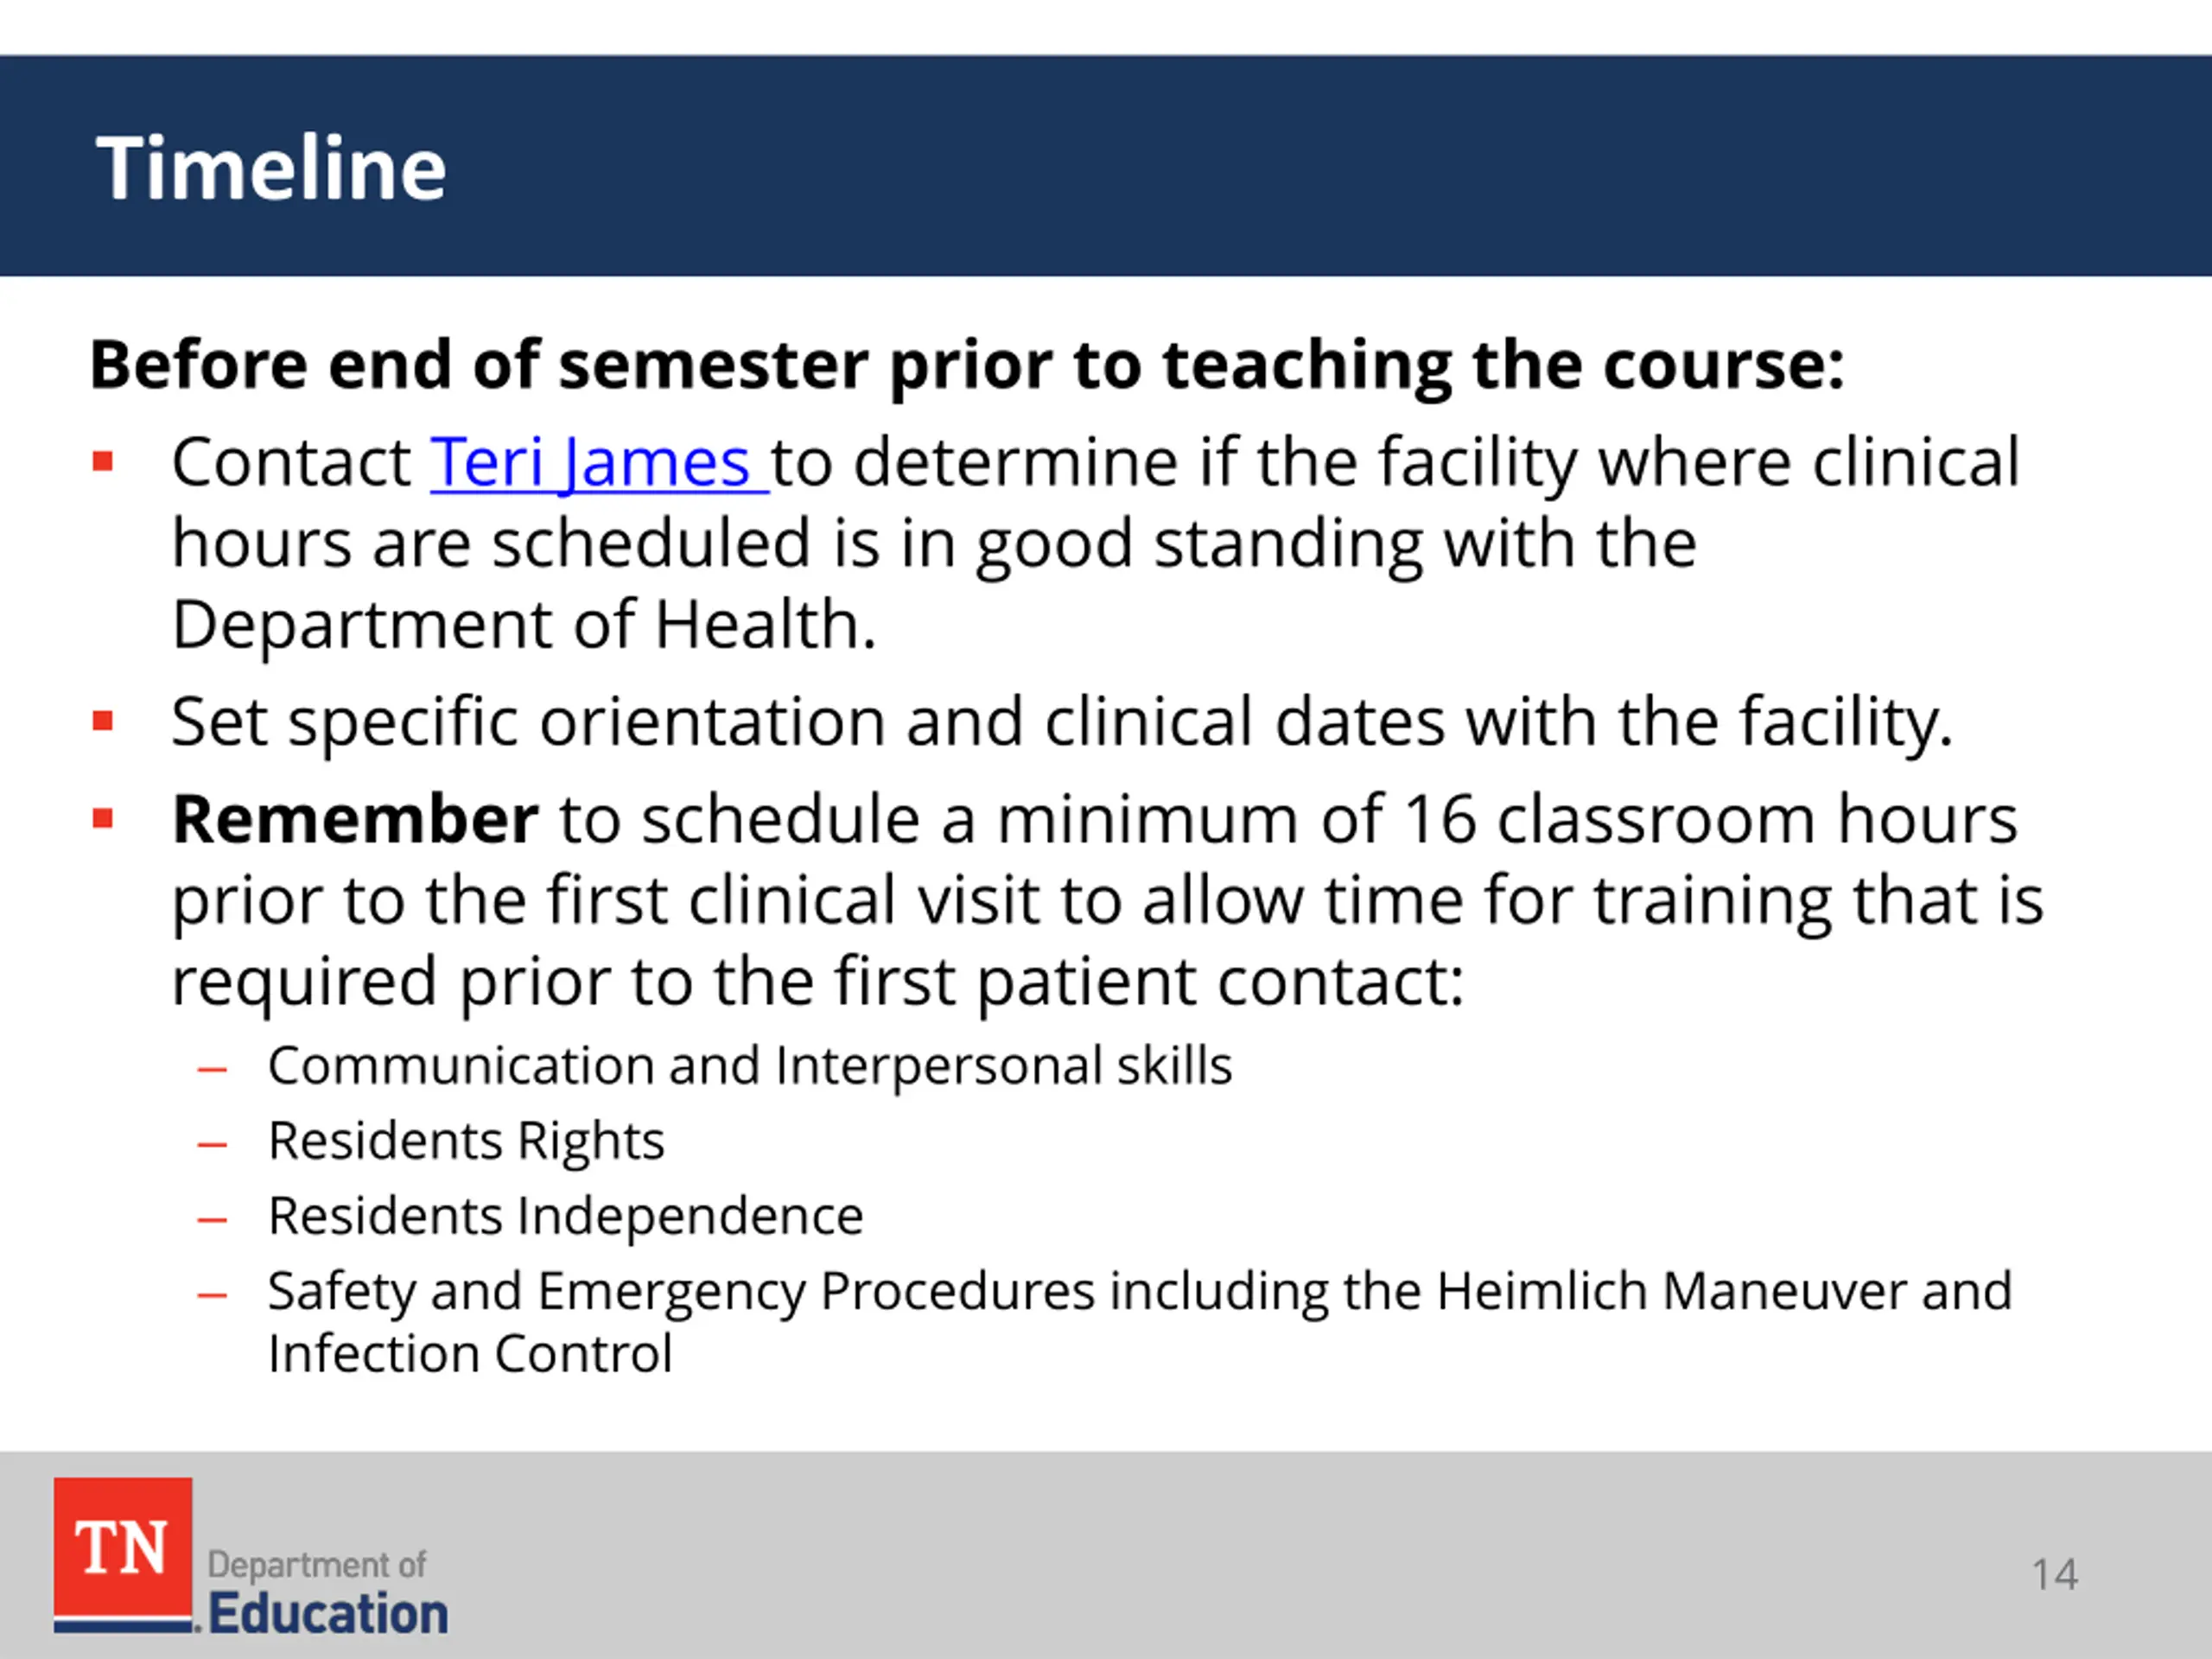Image resolution: width=2212 pixels, height=1659 pixels.
Task: Click the bold heading Before end of semester
Action: (967, 366)
